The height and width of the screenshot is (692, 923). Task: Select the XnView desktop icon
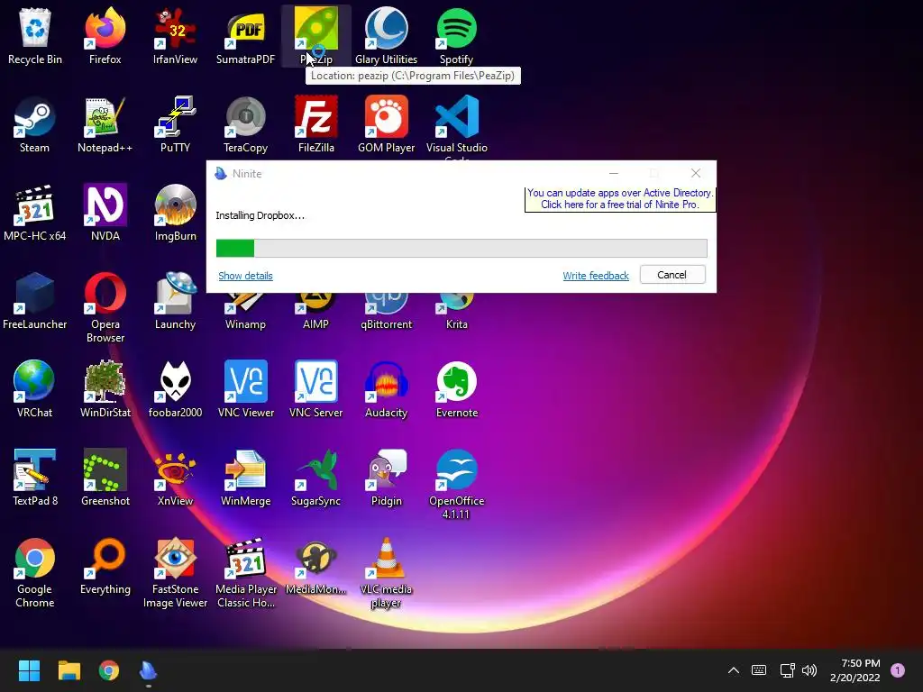[x=176, y=478]
